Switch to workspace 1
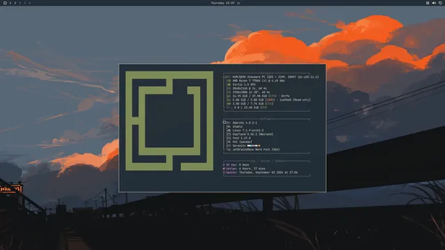 click(x=10, y=3)
